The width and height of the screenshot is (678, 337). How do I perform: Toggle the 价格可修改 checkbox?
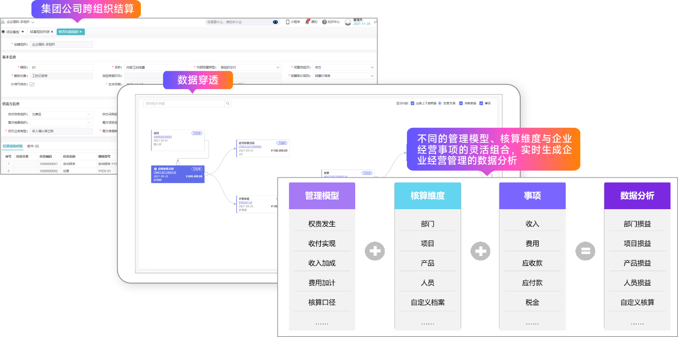32,84
